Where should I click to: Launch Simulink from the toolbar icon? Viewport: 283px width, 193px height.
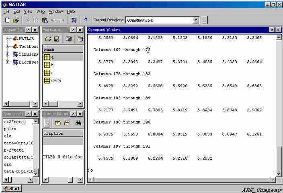click(x=74, y=20)
